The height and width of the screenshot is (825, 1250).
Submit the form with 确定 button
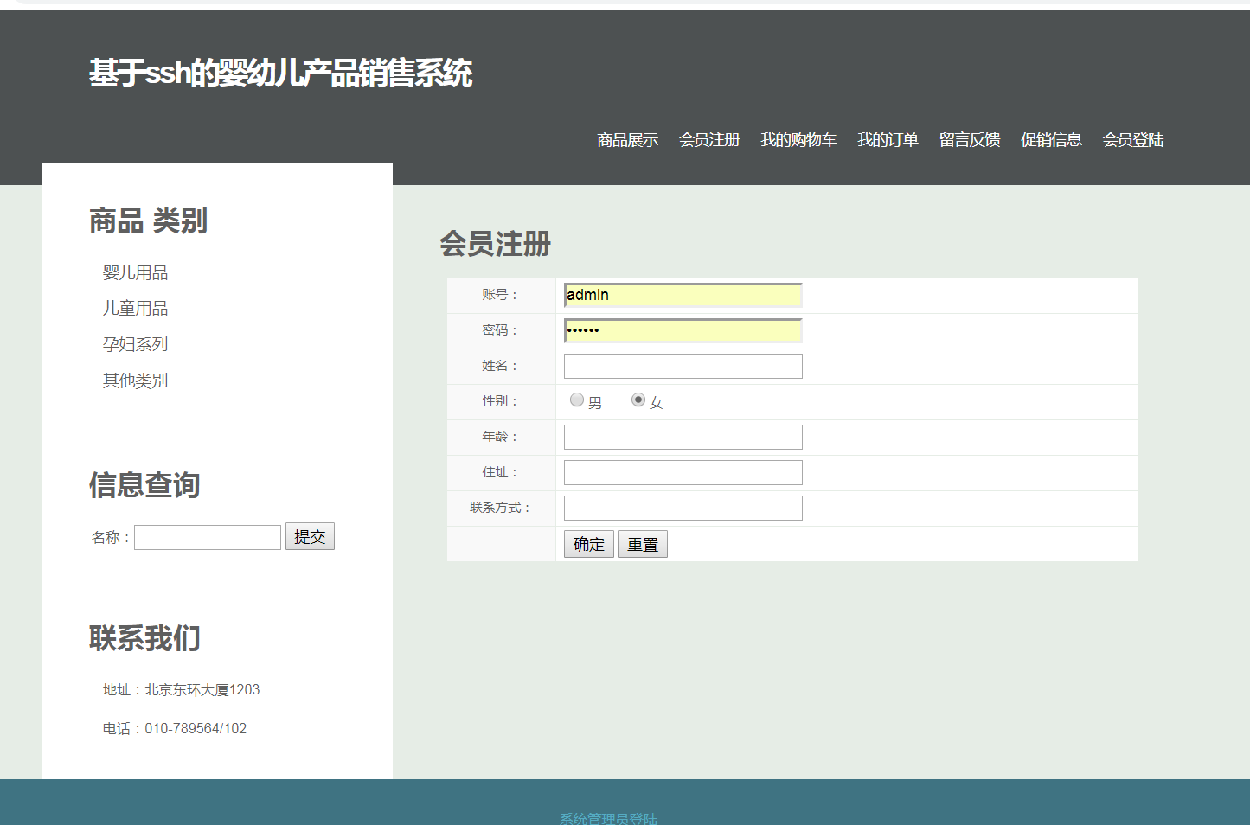pos(589,544)
